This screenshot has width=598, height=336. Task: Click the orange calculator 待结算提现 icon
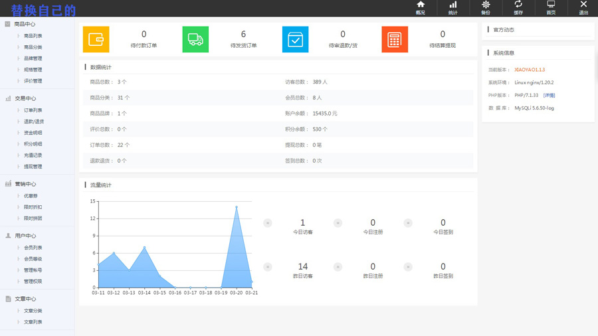click(395, 39)
